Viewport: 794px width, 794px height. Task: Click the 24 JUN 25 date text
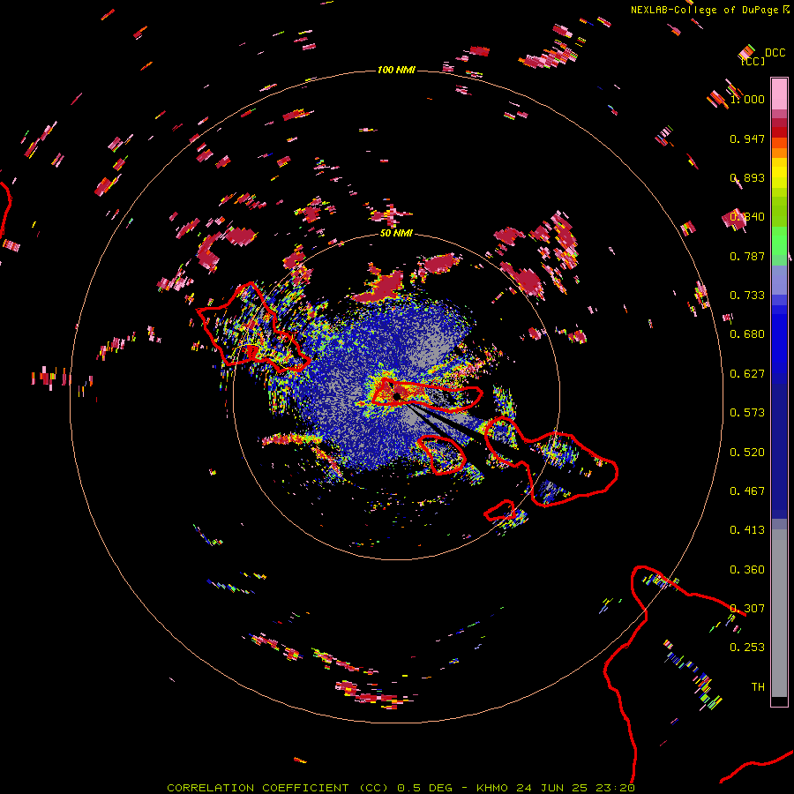552,788
